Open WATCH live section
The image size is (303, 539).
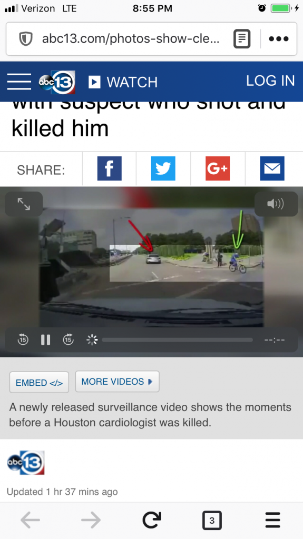[123, 82]
